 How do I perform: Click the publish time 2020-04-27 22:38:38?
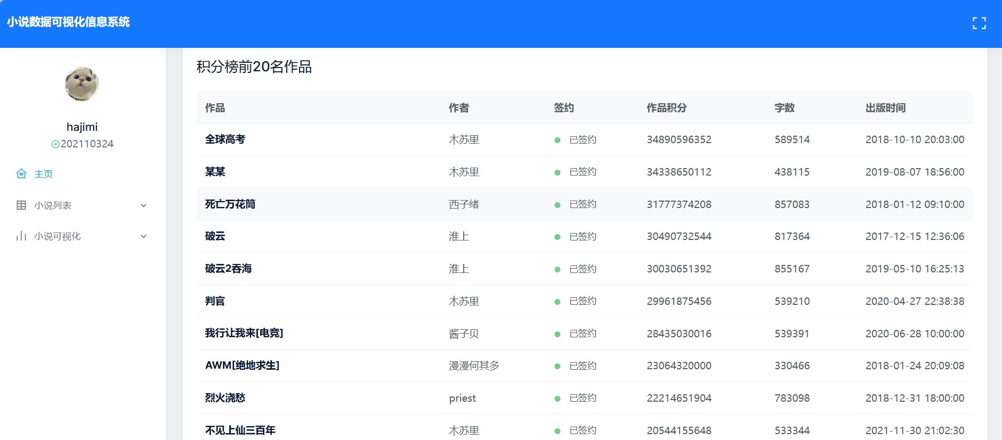[x=915, y=301]
